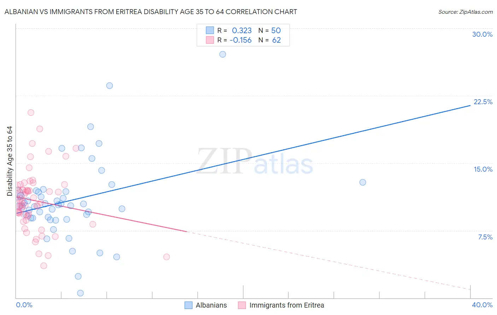Click the blue data point near 23.5%
Viewport: 497px width, 315px height.
coord(110,85)
